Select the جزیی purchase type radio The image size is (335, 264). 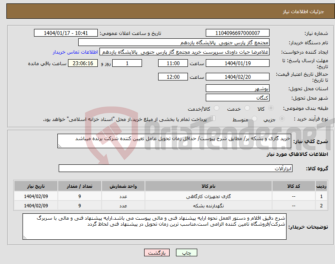[x=282, y=119]
